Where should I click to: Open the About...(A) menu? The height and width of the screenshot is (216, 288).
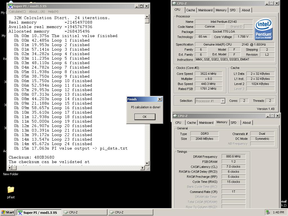pyautogui.click(x=37, y=12)
